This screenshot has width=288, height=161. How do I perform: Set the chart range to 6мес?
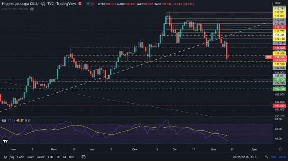[40, 156]
